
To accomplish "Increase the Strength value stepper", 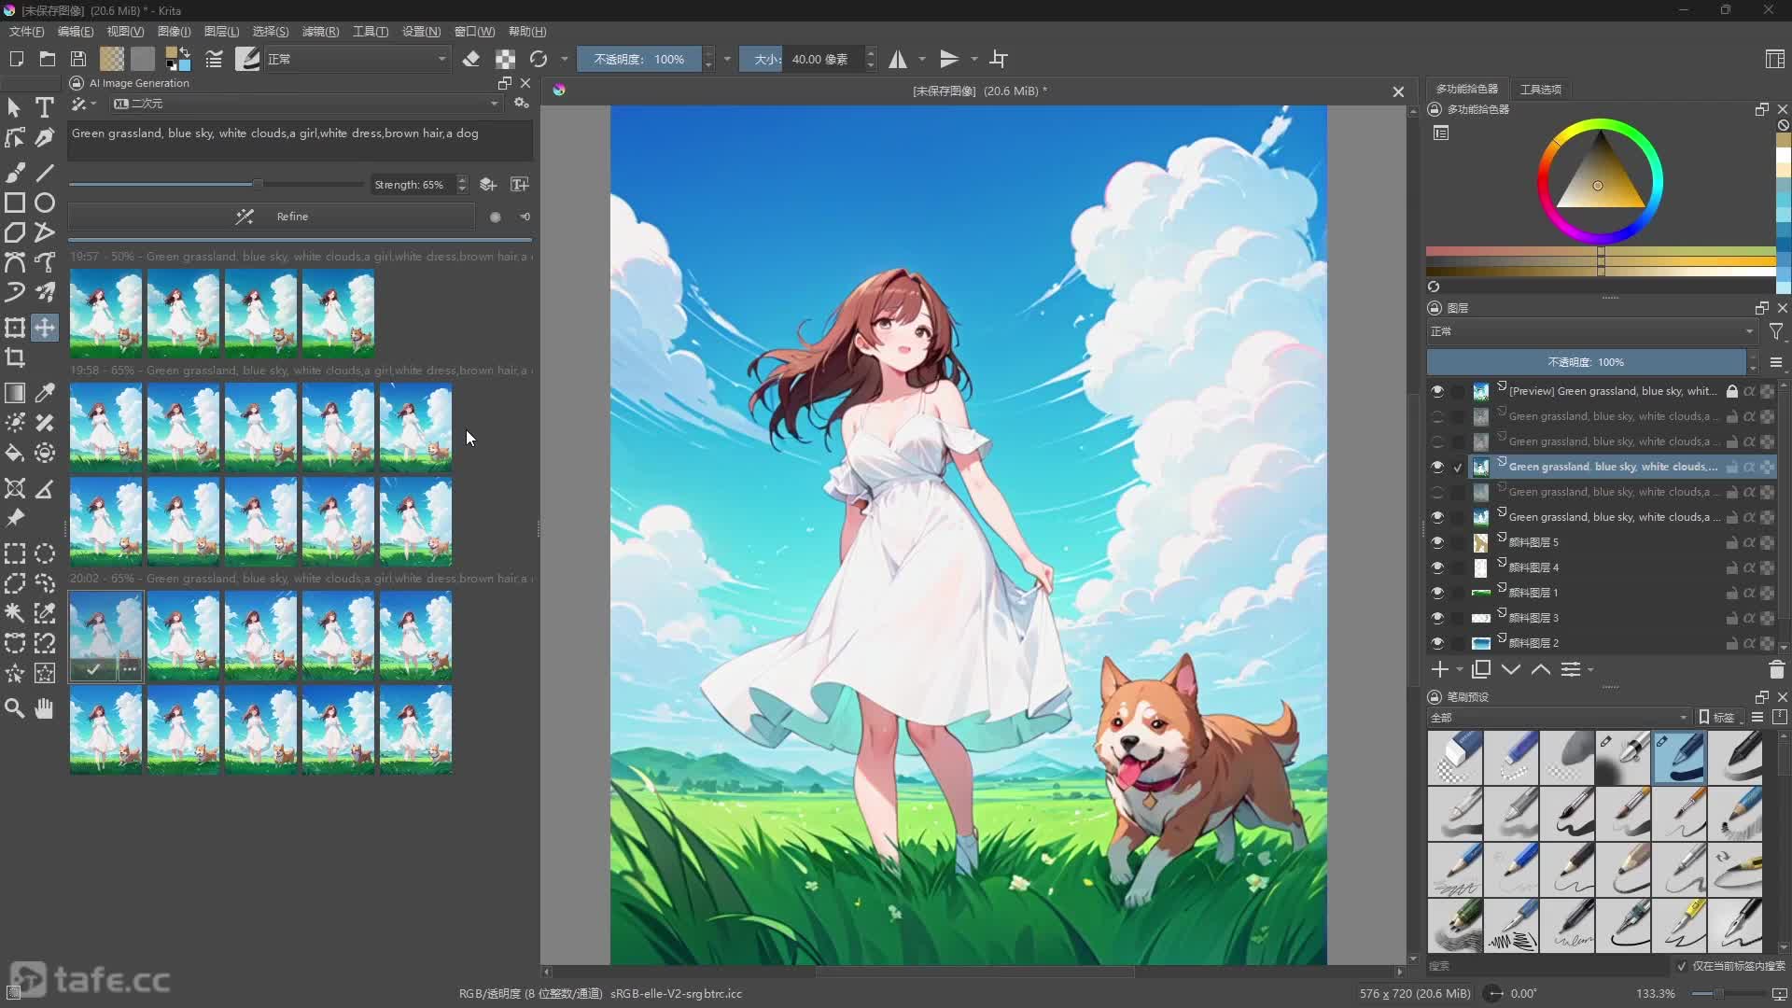I will point(462,179).
